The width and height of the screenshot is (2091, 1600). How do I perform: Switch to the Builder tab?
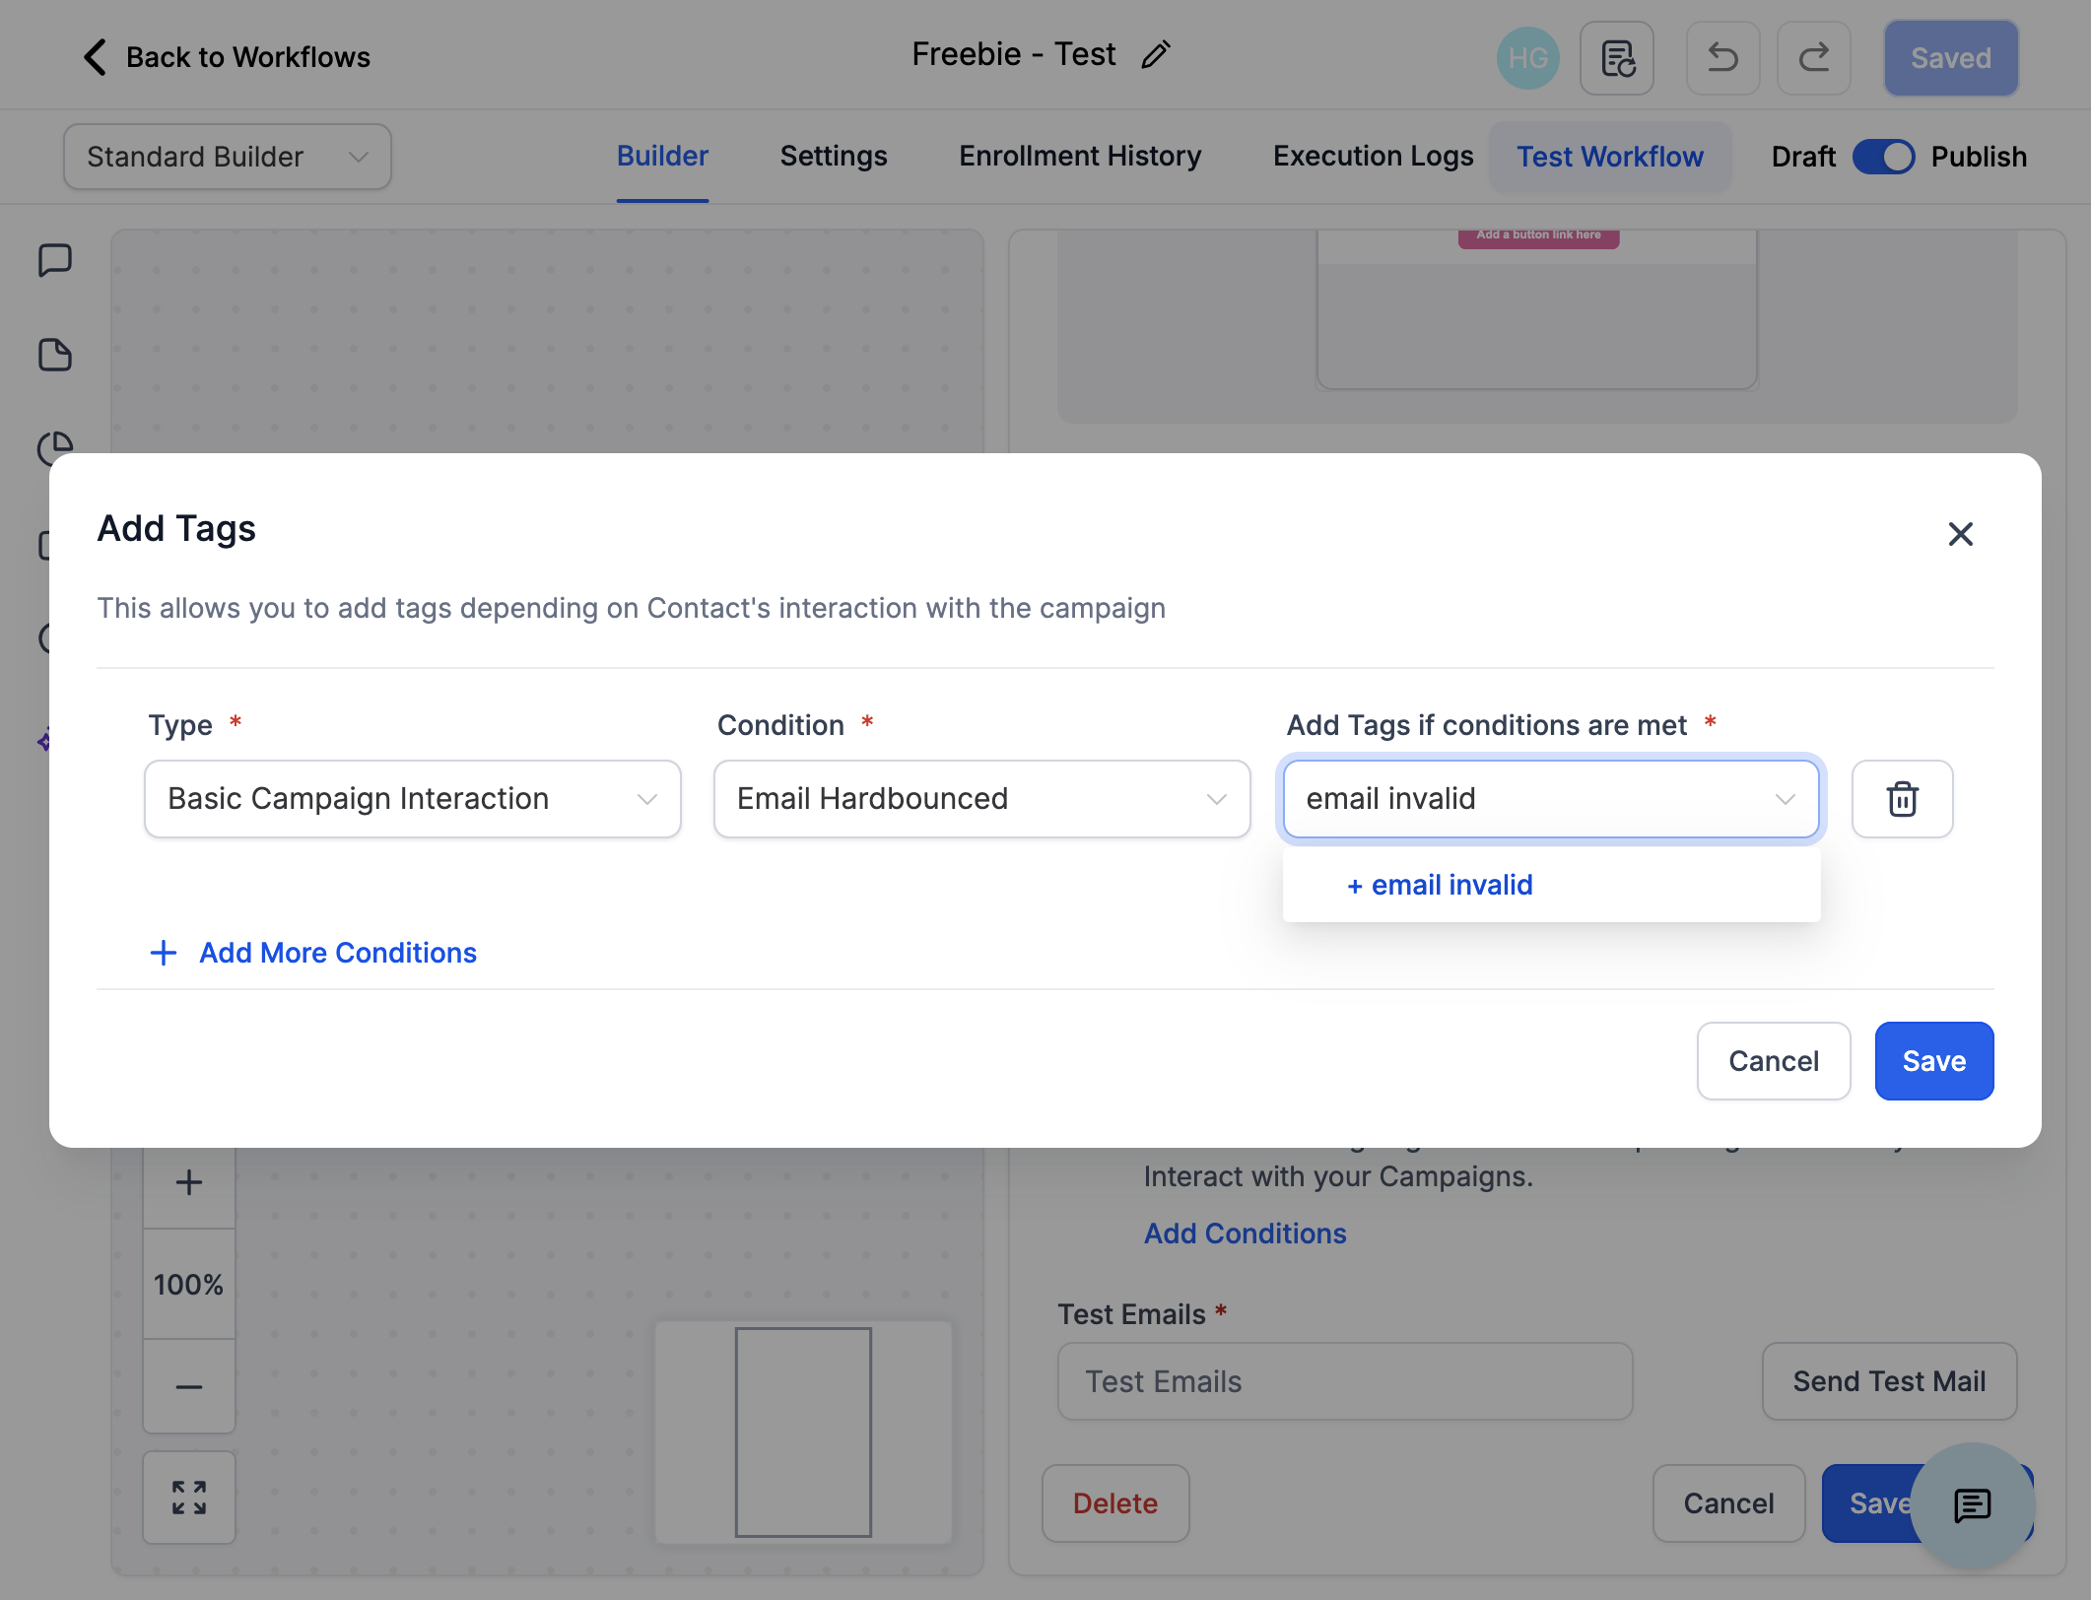point(662,157)
